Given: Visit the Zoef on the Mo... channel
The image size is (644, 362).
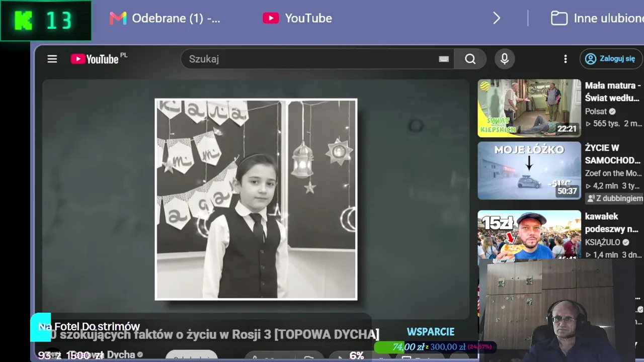Looking at the screenshot, I should (x=613, y=173).
